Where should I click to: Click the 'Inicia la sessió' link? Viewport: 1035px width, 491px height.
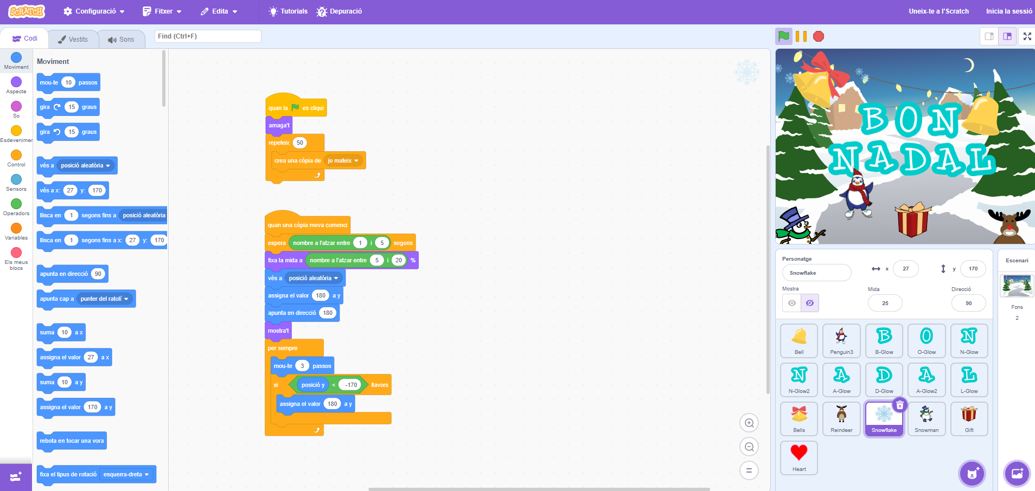[x=1008, y=11]
